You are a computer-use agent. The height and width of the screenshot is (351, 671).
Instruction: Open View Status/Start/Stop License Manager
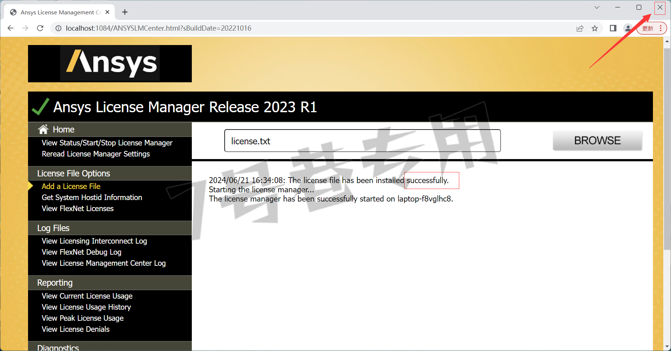pos(107,143)
